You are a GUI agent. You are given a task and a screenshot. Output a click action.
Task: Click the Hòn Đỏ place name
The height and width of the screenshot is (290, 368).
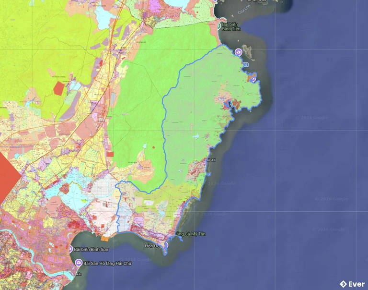[152, 246]
